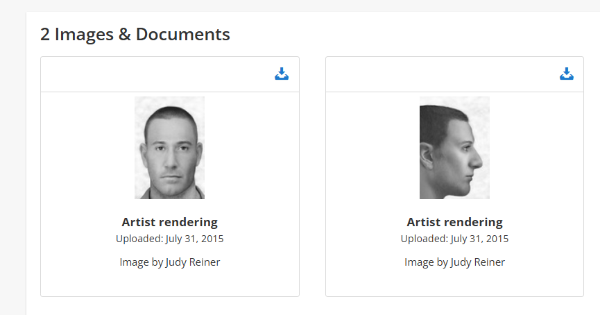Image resolution: width=600 pixels, height=315 pixels.
Task: Click the left card's "Artist rendering" title
Action: (x=169, y=222)
